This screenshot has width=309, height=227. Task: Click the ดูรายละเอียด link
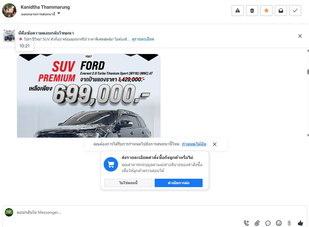(x=143, y=39)
